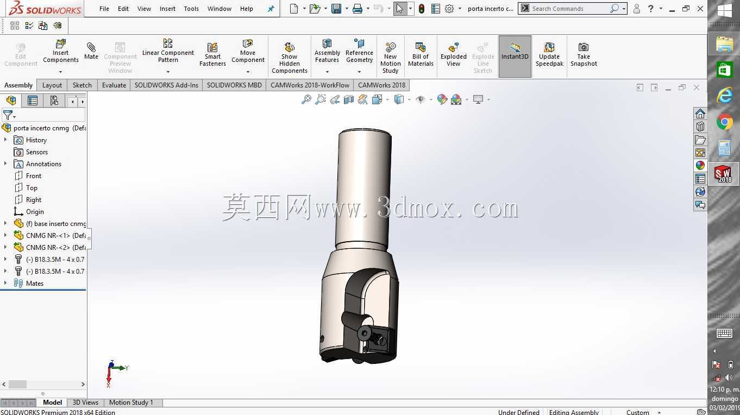The width and height of the screenshot is (740, 415).
Task: Open Reference Geometry tool
Action: (x=359, y=52)
